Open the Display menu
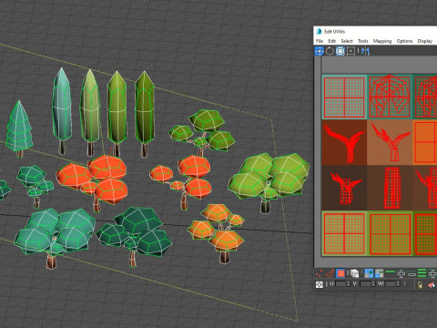This screenshot has height=328, width=437. [x=425, y=41]
